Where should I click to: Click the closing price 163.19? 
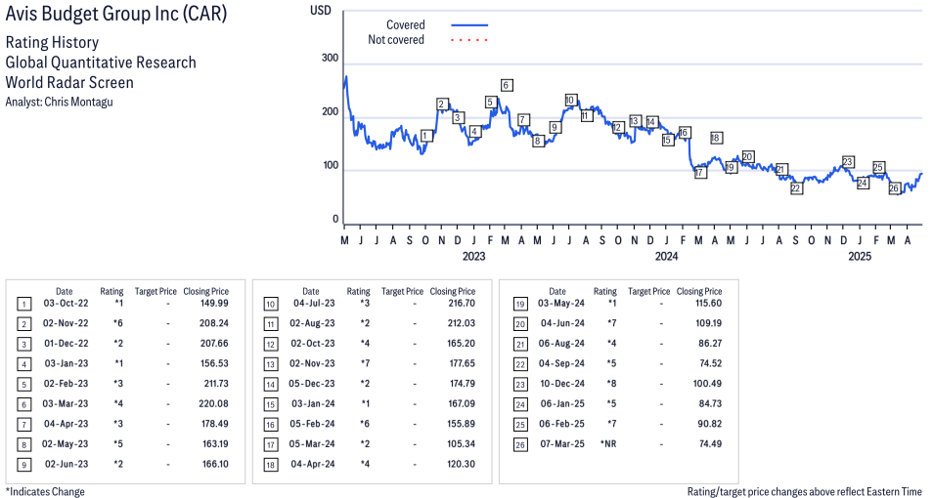tap(215, 444)
